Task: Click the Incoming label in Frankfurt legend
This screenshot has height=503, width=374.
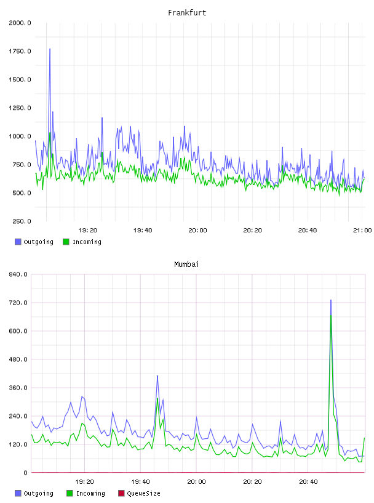Action: pyautogui.click(x=87, y=242)
